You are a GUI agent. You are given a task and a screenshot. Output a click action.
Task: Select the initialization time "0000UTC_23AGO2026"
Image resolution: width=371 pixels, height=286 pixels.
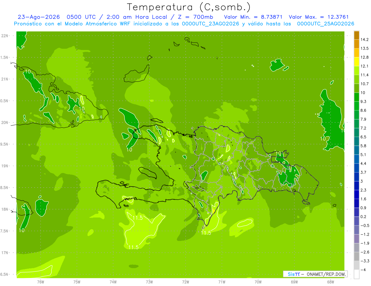click(211, 24)
